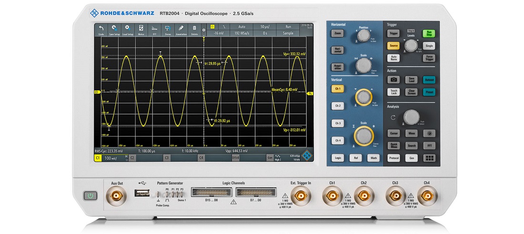Push the display intensity brightness button
Image resolution: width=524 pixels, height=234 pixels.
[x=429, y=133]
